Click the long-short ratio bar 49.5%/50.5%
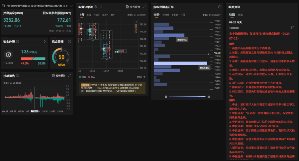Viewport: 299px width, 161px height. [x=33, y=59]
